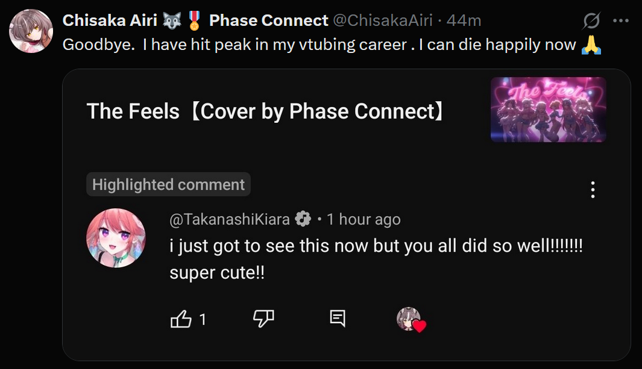Click the medal emoji in the display name
The width and height of the screenshot is (642, 369).
pyautogui.click(x=194, y=20)
